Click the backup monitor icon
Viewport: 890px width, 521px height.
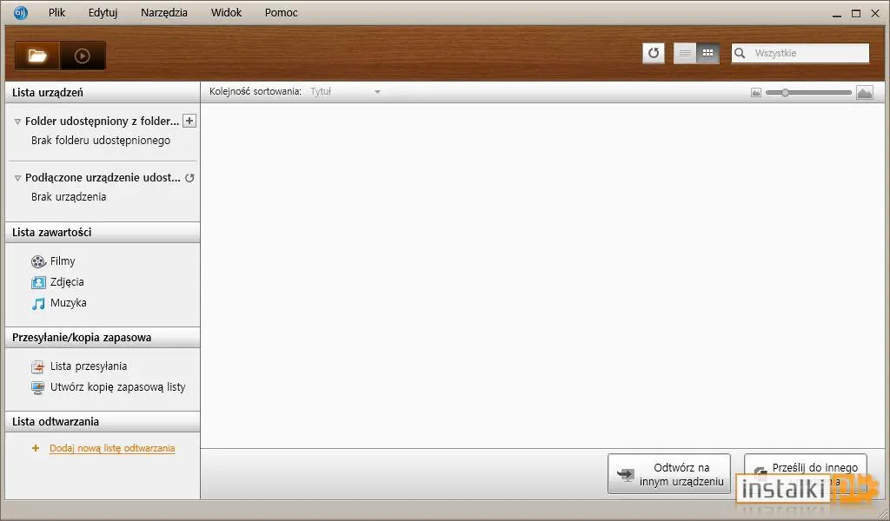click(x=38, y=388)
